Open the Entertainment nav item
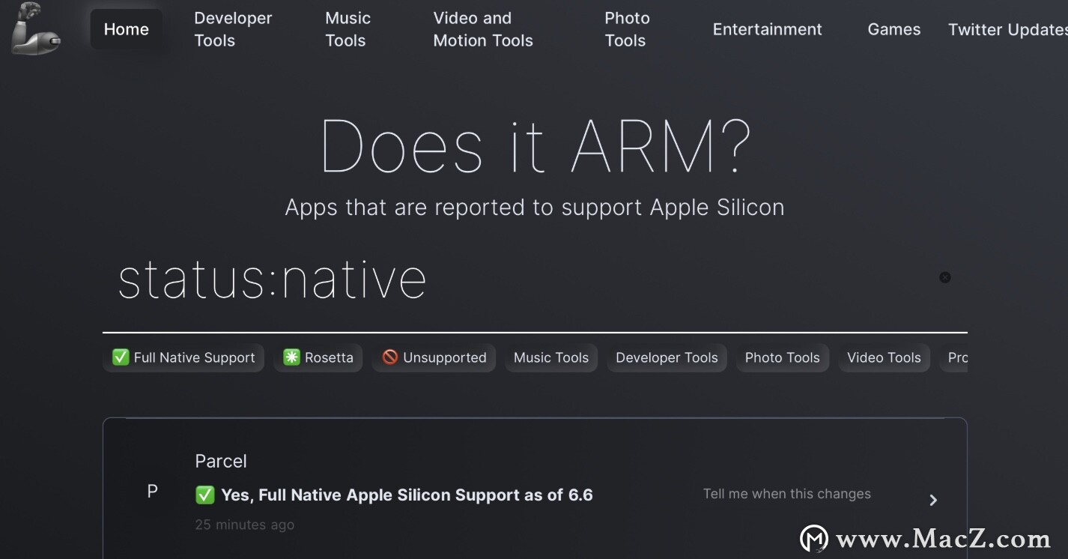Screen dimensions: 1068x559 click(767, 29)
